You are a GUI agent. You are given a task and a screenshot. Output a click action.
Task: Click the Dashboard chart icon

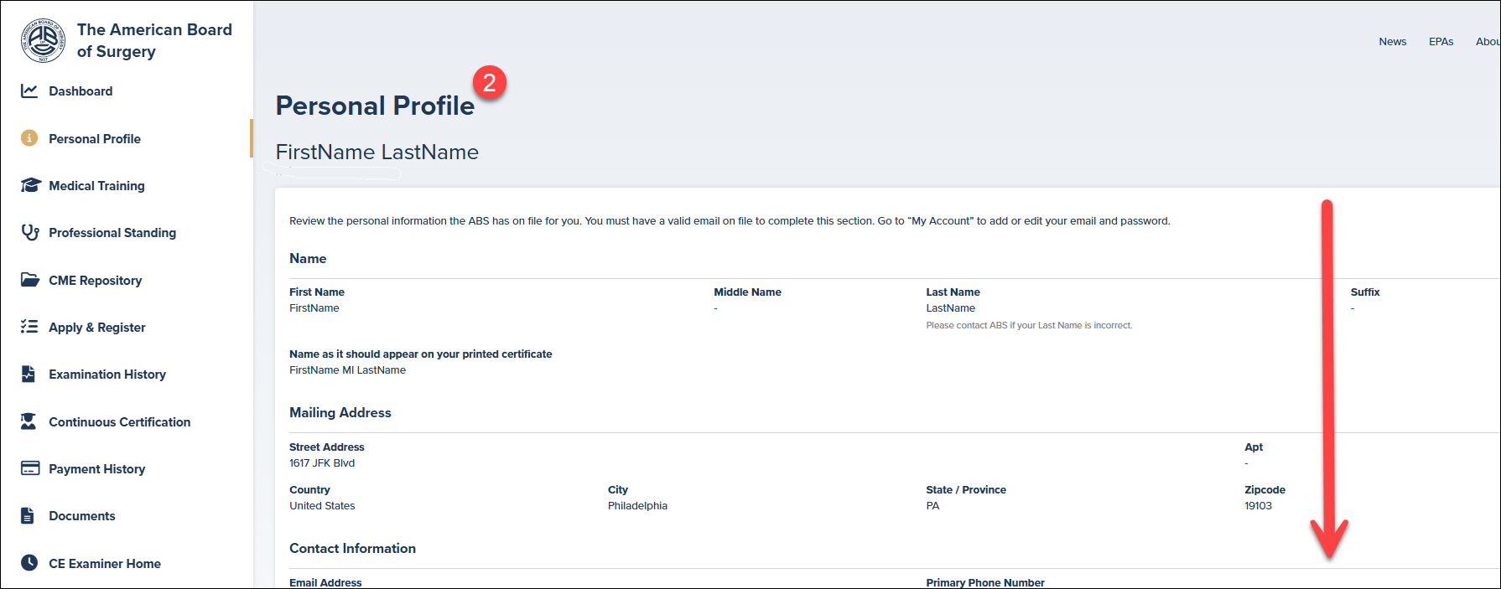pos(29,90)
